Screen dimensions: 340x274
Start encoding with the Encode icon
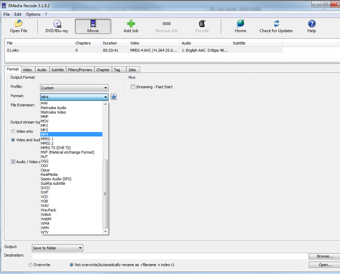click(x=202, y=23)
